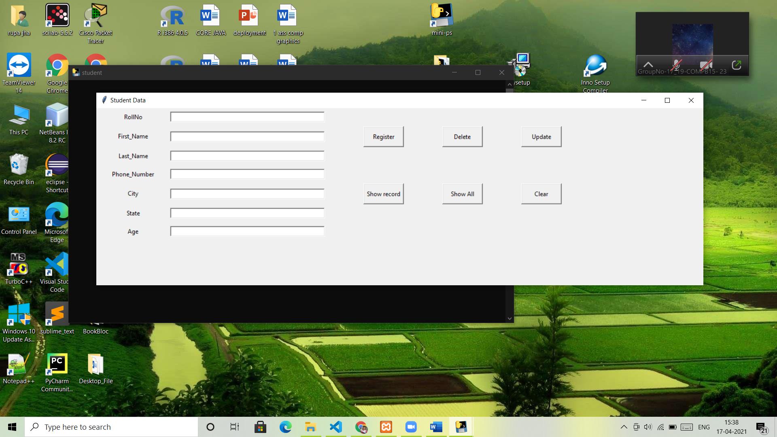Image resolution: width=777 pixels, height=437 pixels.
Task: Unmute the microphone in Zoom mini window
Action: (x=676, y=65)
